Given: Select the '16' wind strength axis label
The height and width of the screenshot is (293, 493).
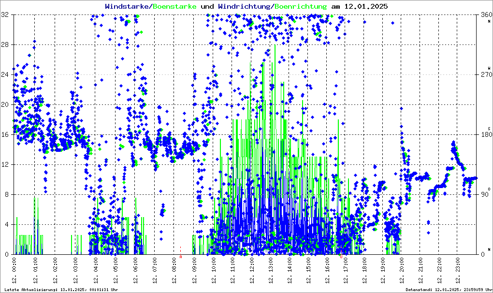Looking at the screenshot, I should click(x=5, y=134).
